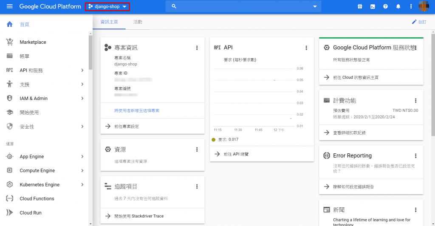Click the billing card icon in sidebar
This screenshot has height=226, width=435.
[10, 56]
